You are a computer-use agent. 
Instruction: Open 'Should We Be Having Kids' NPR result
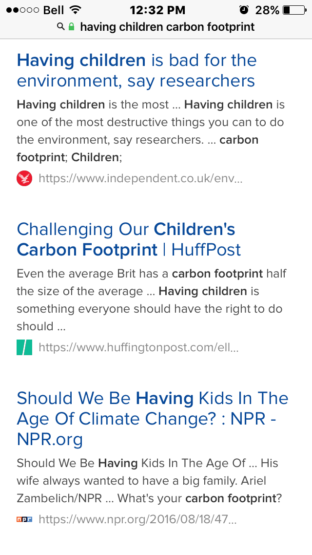[x=153, y=419]
